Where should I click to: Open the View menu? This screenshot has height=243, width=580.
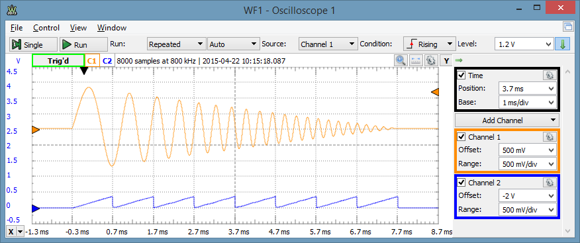tap(78, 28)
